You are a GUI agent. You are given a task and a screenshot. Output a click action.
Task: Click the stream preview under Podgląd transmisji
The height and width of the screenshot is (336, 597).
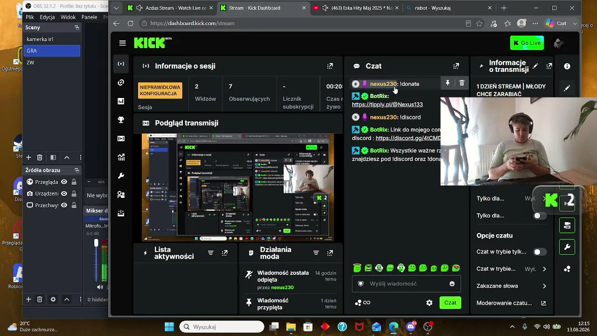click(x=238, y=188)
